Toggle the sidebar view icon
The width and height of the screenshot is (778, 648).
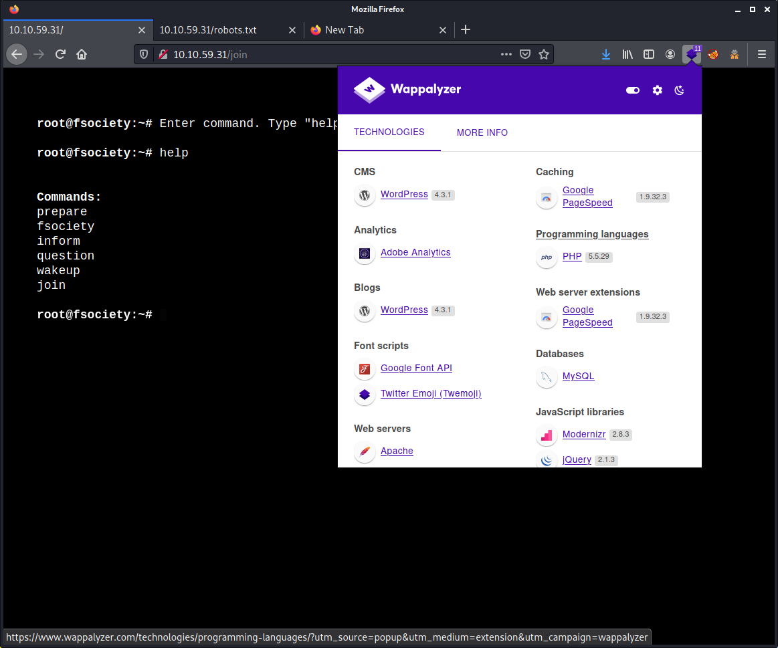click(648, 55)
